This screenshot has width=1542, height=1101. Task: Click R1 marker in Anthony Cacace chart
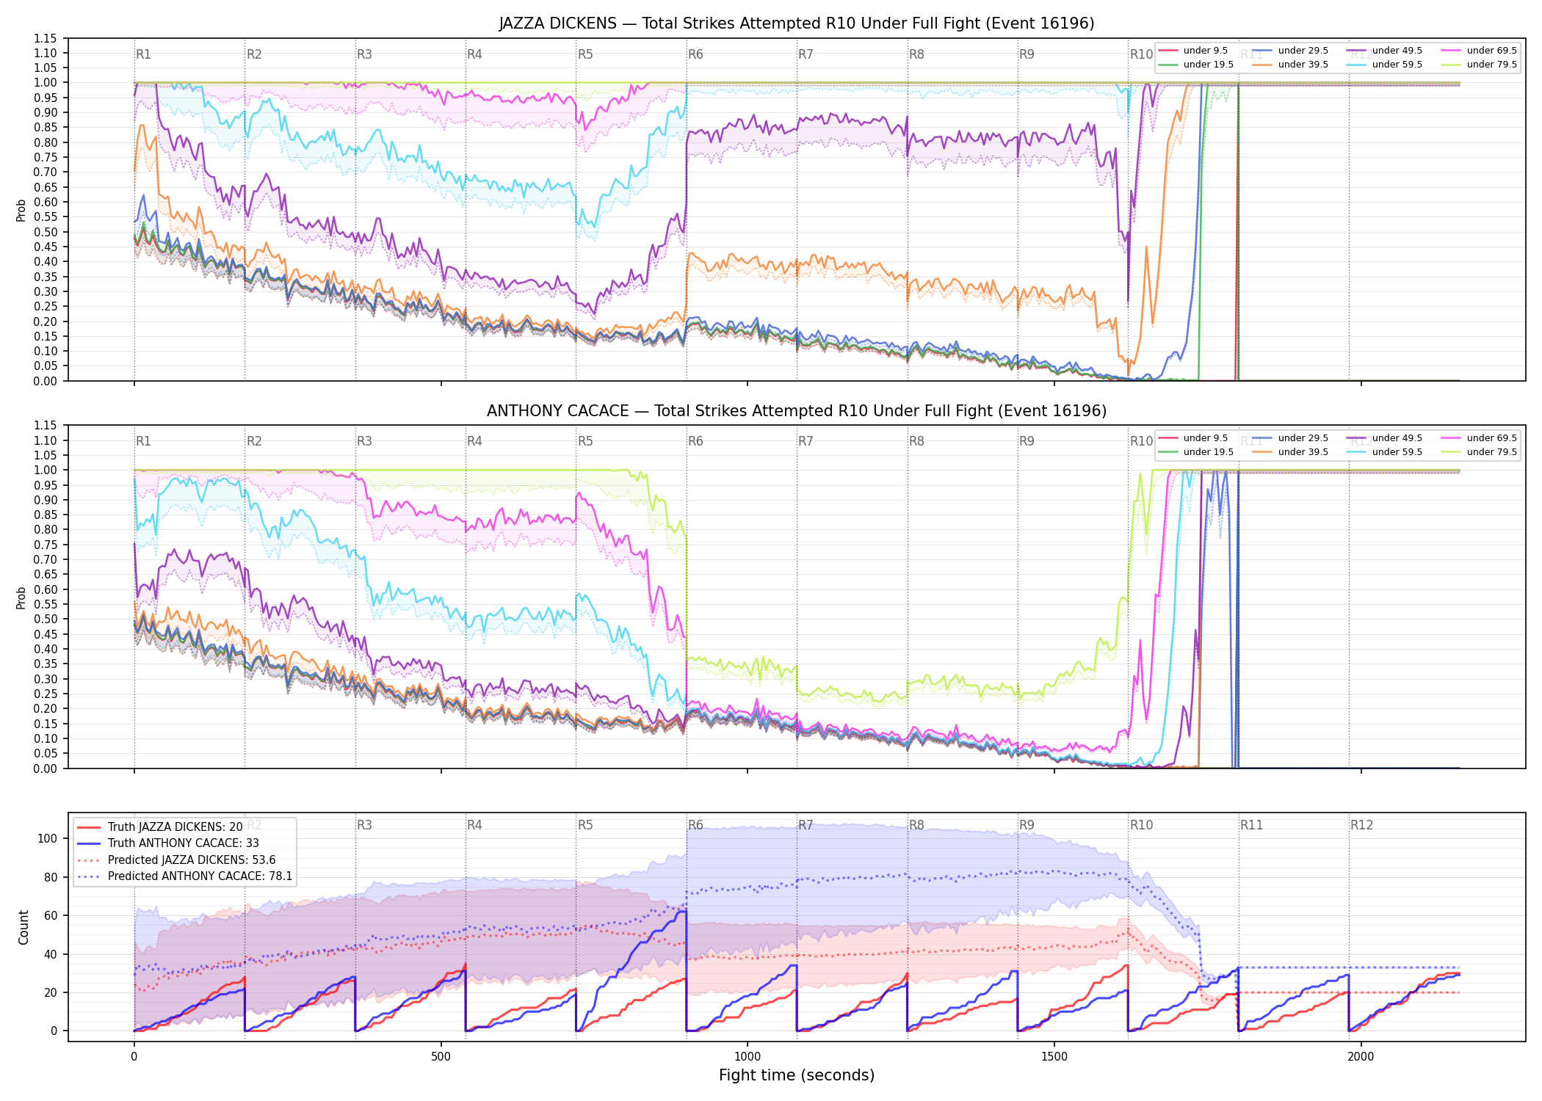point(143,441)
